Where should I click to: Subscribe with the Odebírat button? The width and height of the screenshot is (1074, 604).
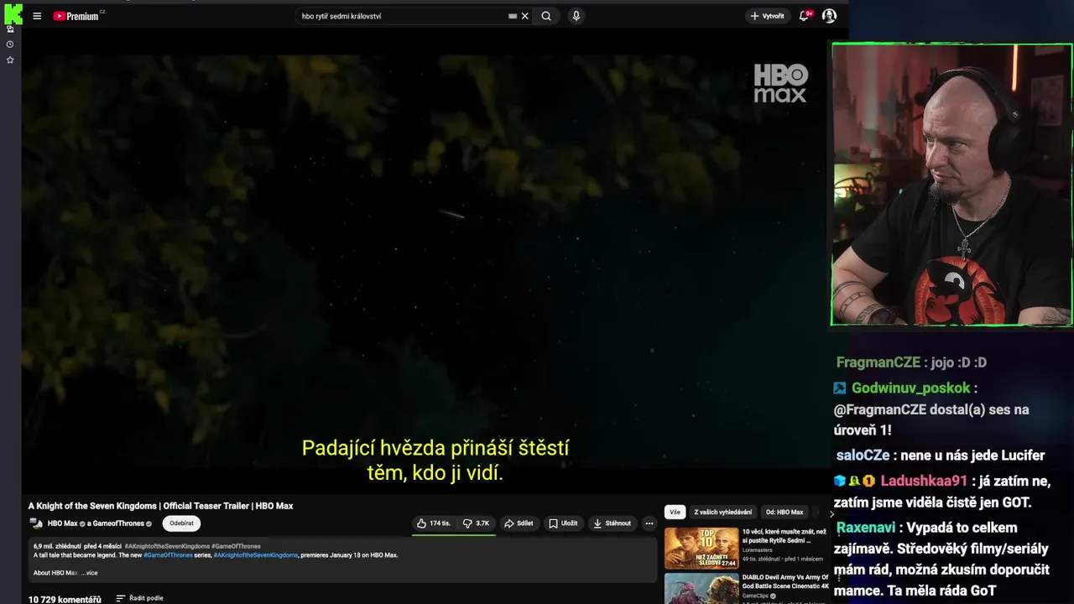point(181,523)
